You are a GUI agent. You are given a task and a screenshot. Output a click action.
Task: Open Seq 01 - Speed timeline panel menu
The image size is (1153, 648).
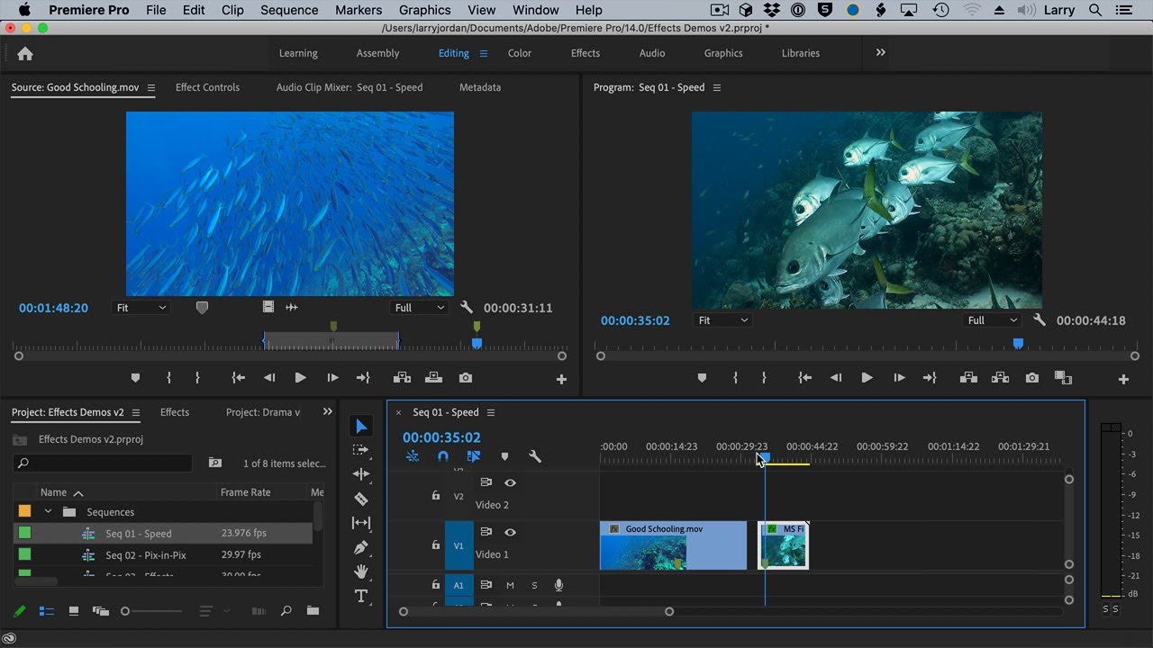pos(491,412)
